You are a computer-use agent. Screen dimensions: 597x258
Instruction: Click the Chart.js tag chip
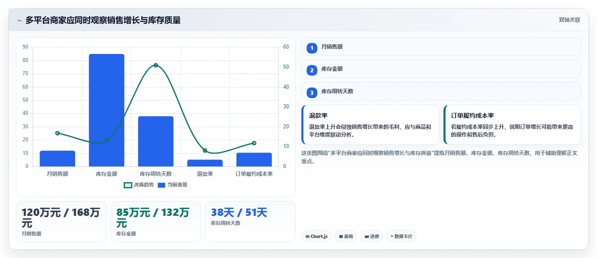coord(316,236)
